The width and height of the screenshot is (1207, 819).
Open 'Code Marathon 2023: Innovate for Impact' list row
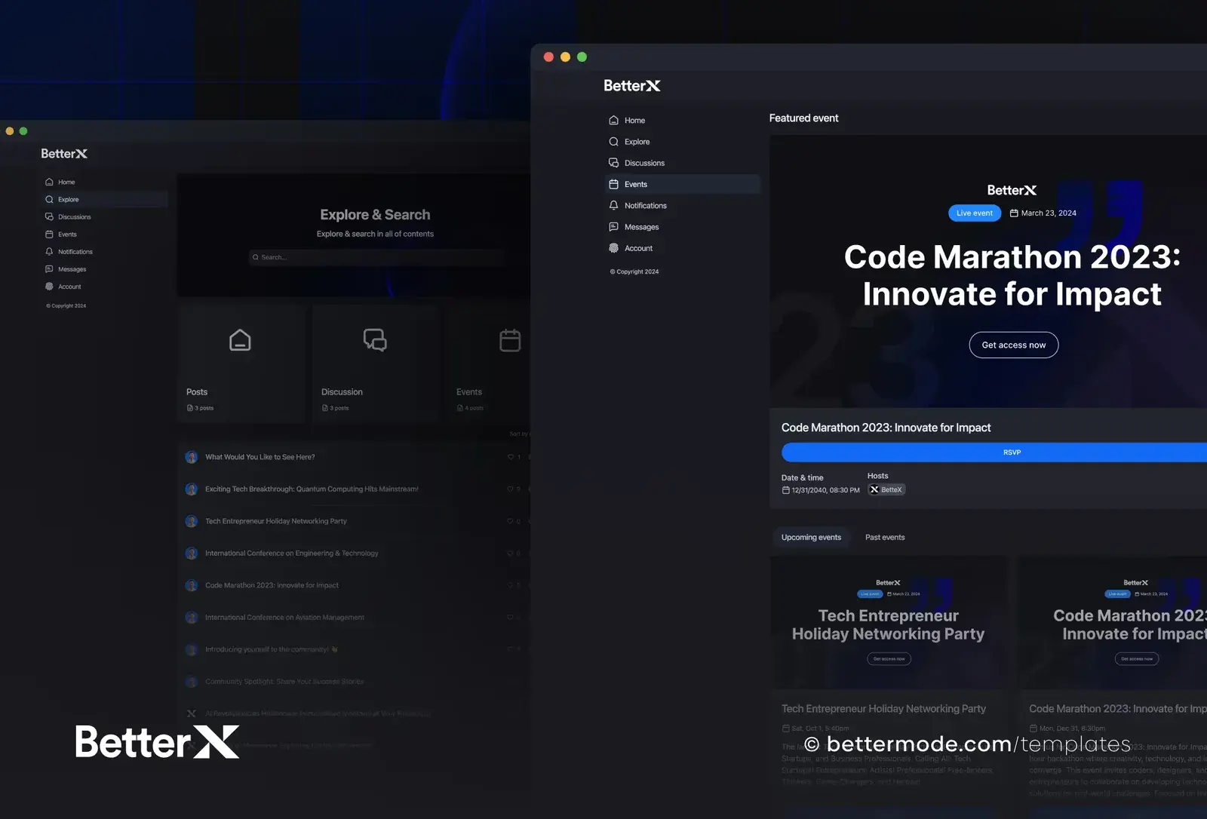tap(355, 585)
